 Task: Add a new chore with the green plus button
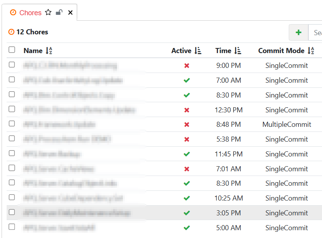(x=299, y=32)
